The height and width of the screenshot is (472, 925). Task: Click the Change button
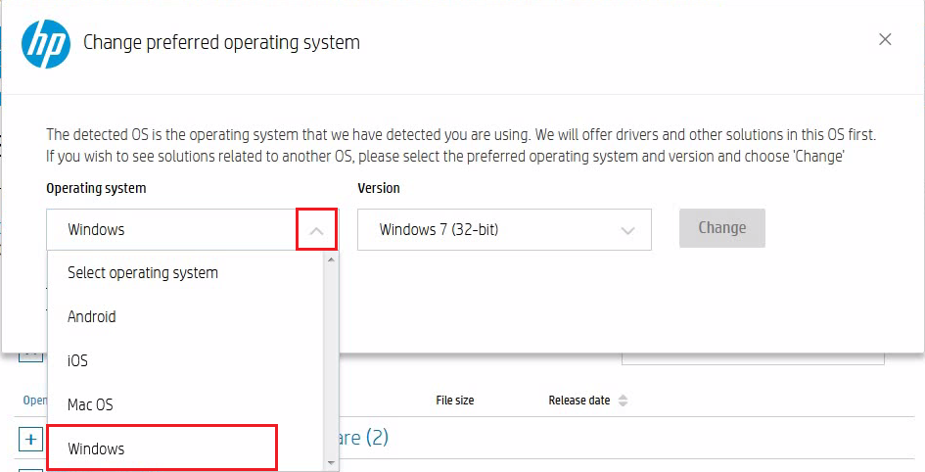[722, 228]
